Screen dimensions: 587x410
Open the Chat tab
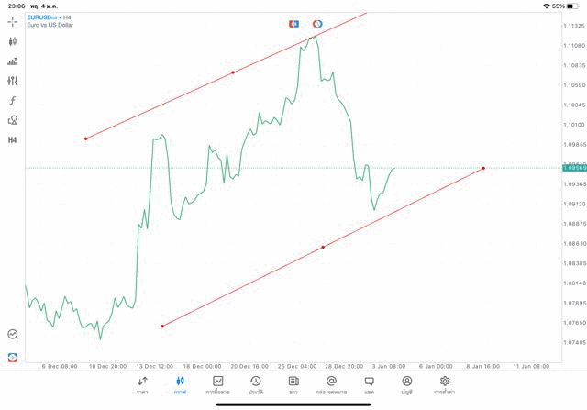click(369, 384)
